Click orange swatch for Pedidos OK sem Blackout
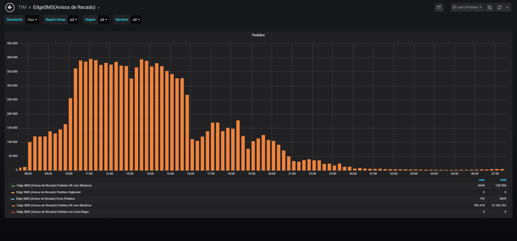This screenshot has width=517, height=241. coord(13,206)
